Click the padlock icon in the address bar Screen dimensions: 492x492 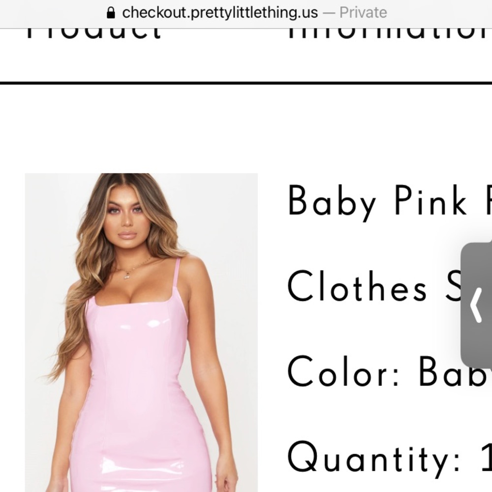coord(111,13)
